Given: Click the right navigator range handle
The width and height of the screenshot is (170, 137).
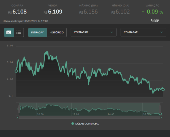Looking at the screenshot, I should point(160,109).
